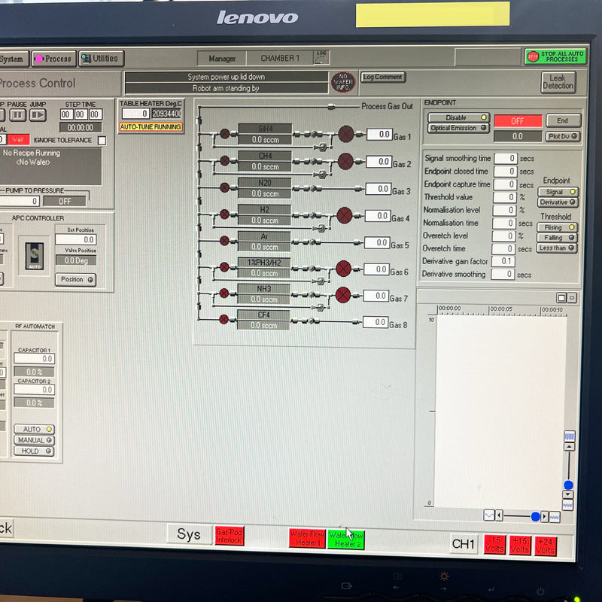Click the Water Flow Heater 1 indicator

[307, 538]
